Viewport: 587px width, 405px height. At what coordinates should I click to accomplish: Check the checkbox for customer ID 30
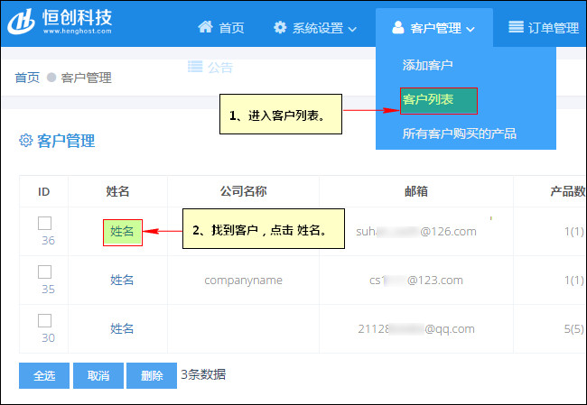[x=44, y=320]
